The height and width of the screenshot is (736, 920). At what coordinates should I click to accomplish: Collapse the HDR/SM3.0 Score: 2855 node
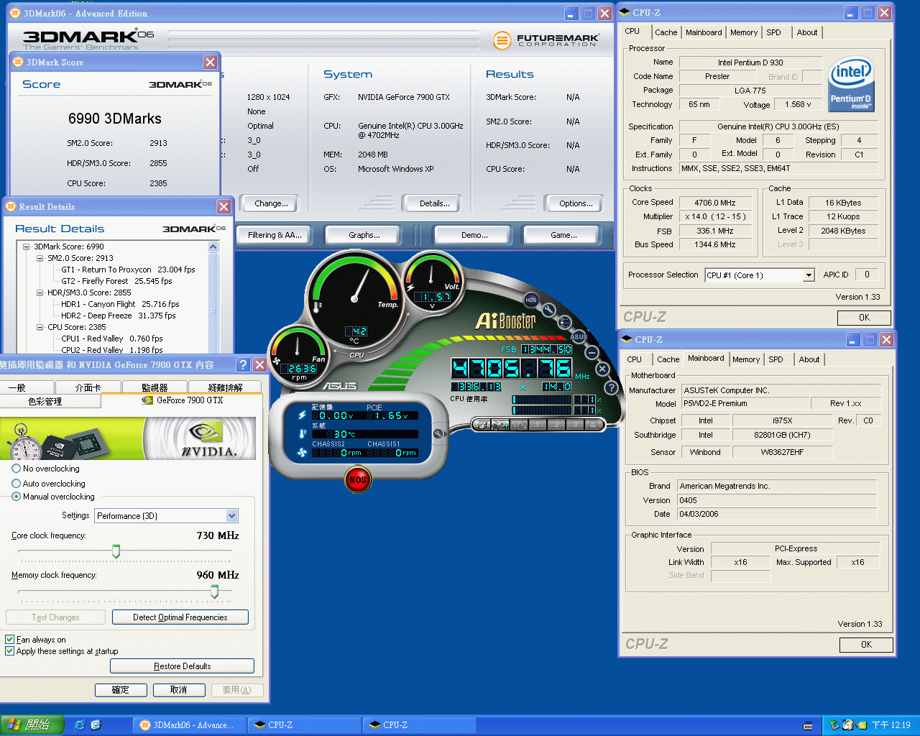(40, 293)
